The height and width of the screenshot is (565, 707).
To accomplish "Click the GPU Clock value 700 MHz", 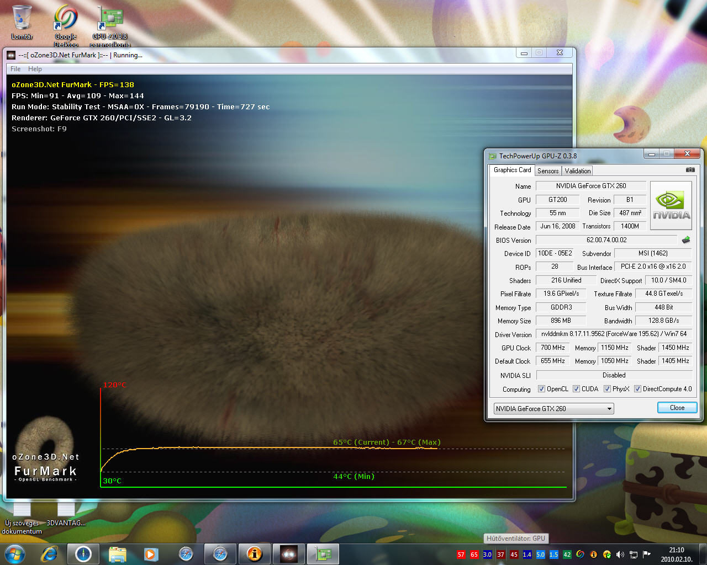I will coord(552,348).
